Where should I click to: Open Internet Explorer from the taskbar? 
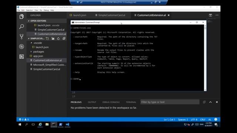tap(40, 125)
